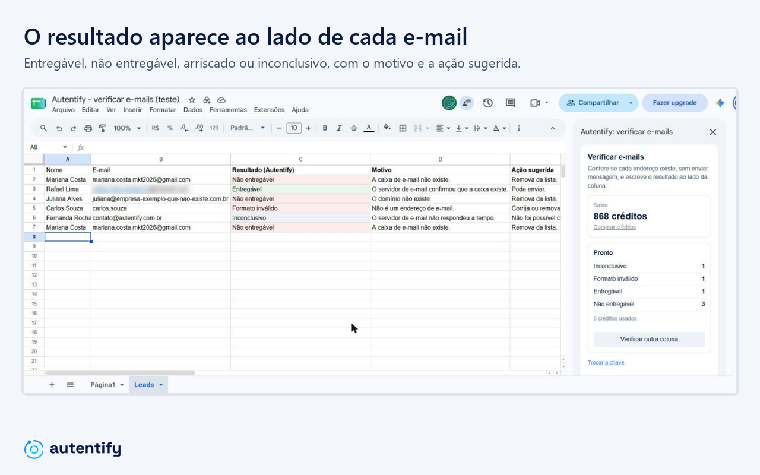This screenshot has width=760, height=475.
Task: Star the spreadsheet with the star icon
Action: click(x=192, y=100)
